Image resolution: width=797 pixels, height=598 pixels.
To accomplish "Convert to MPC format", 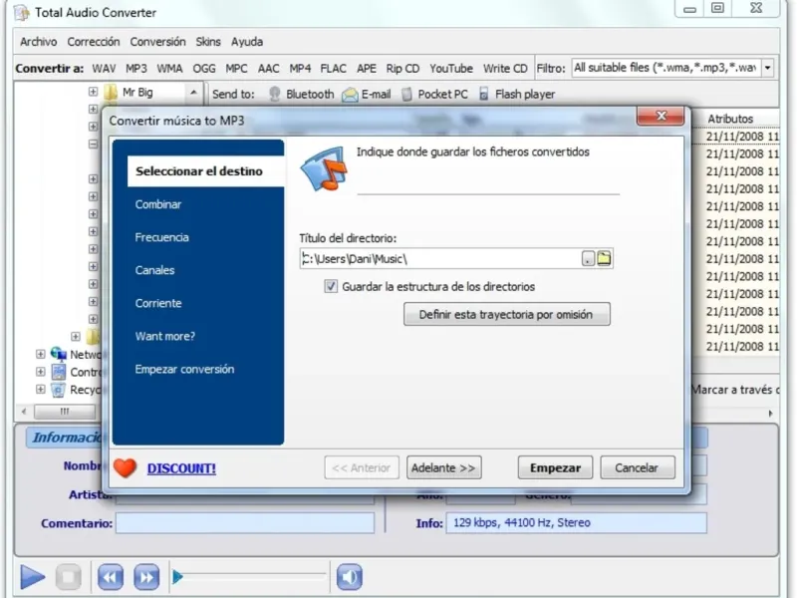I will point(236,68).
